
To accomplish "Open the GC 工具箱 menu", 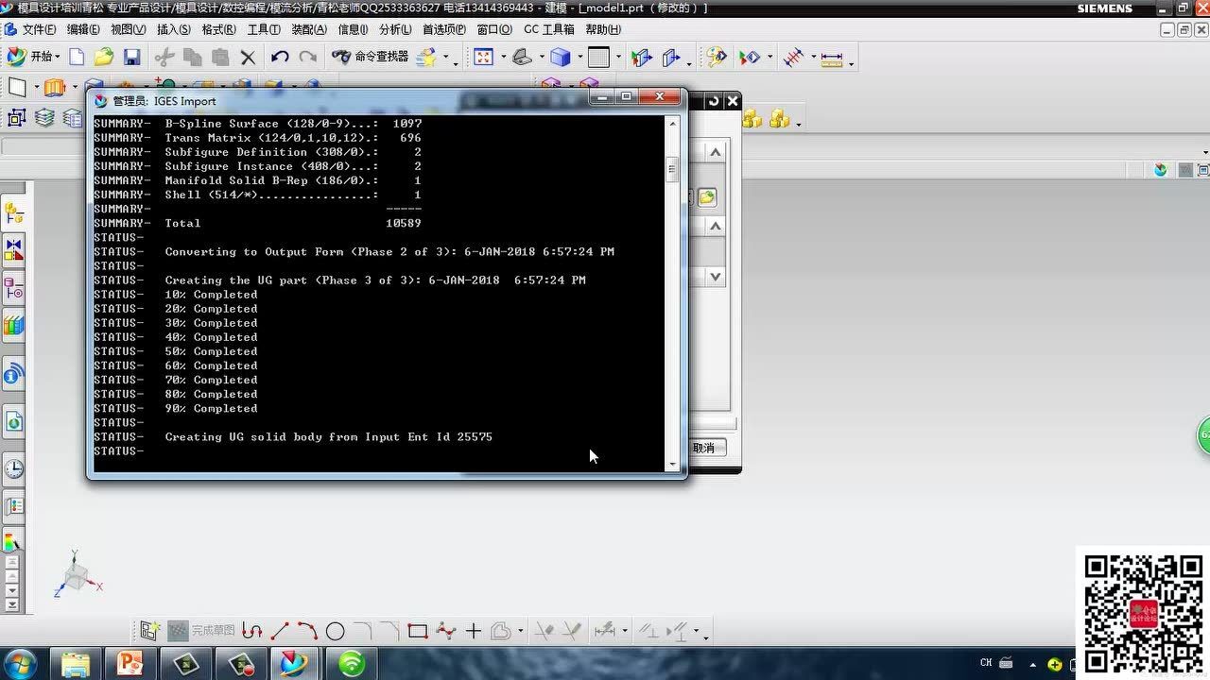I will click(x=548, y=29).
